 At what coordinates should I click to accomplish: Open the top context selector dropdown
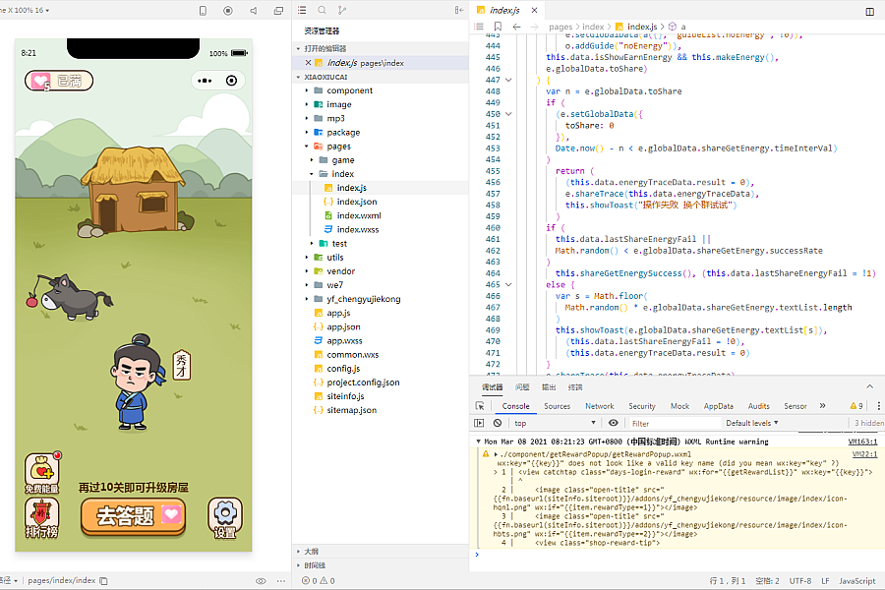click(546, 423)
